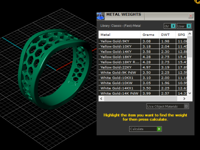200x150 pixels.
Task: Click the 3.10 grams value
Action: [x=147, y=78]
